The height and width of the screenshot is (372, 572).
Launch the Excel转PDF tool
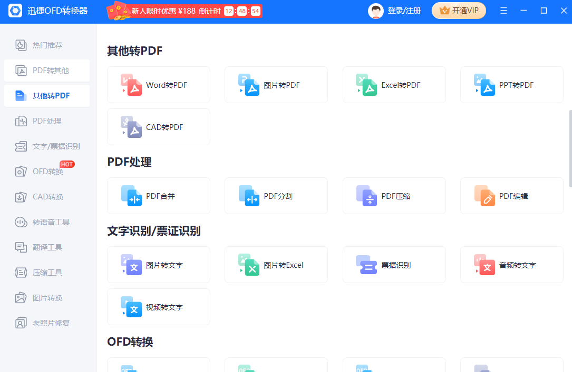tap(394, 85)
